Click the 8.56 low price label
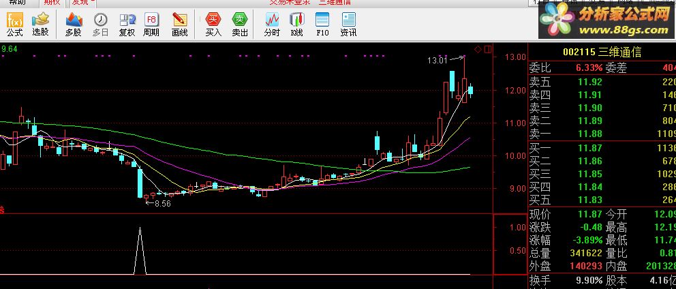676x289 pixels. click(x=163, y=203)
